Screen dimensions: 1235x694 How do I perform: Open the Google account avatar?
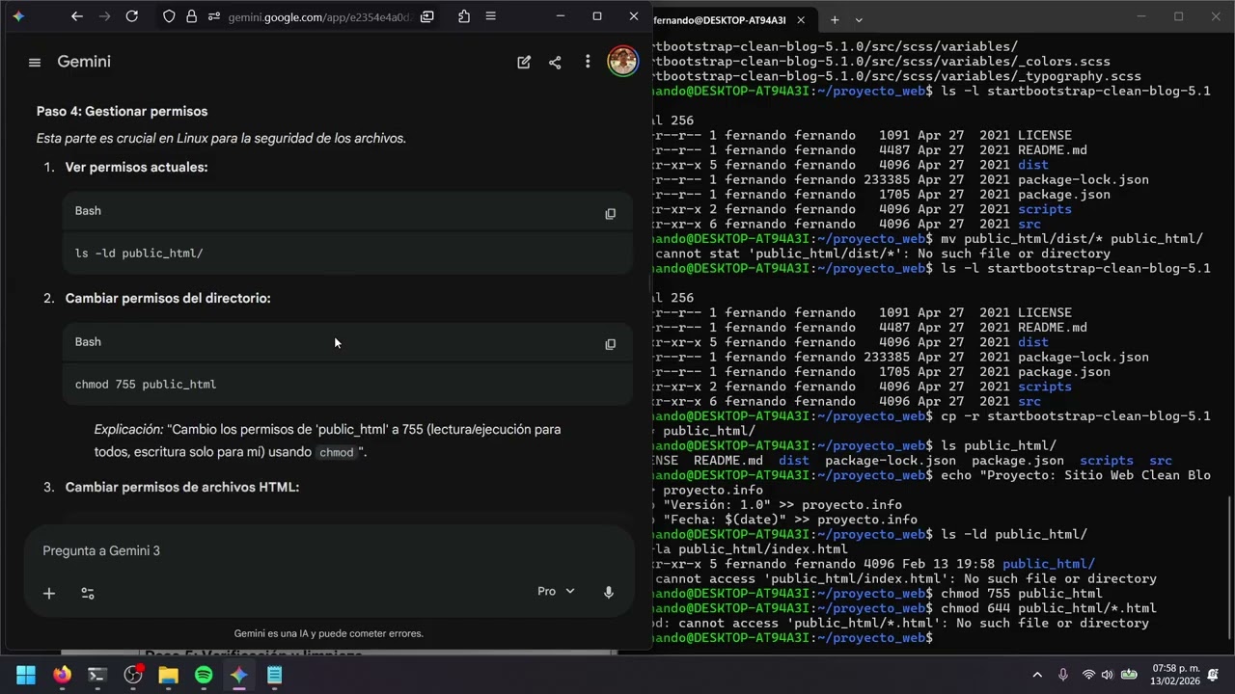tap(622, 61)
